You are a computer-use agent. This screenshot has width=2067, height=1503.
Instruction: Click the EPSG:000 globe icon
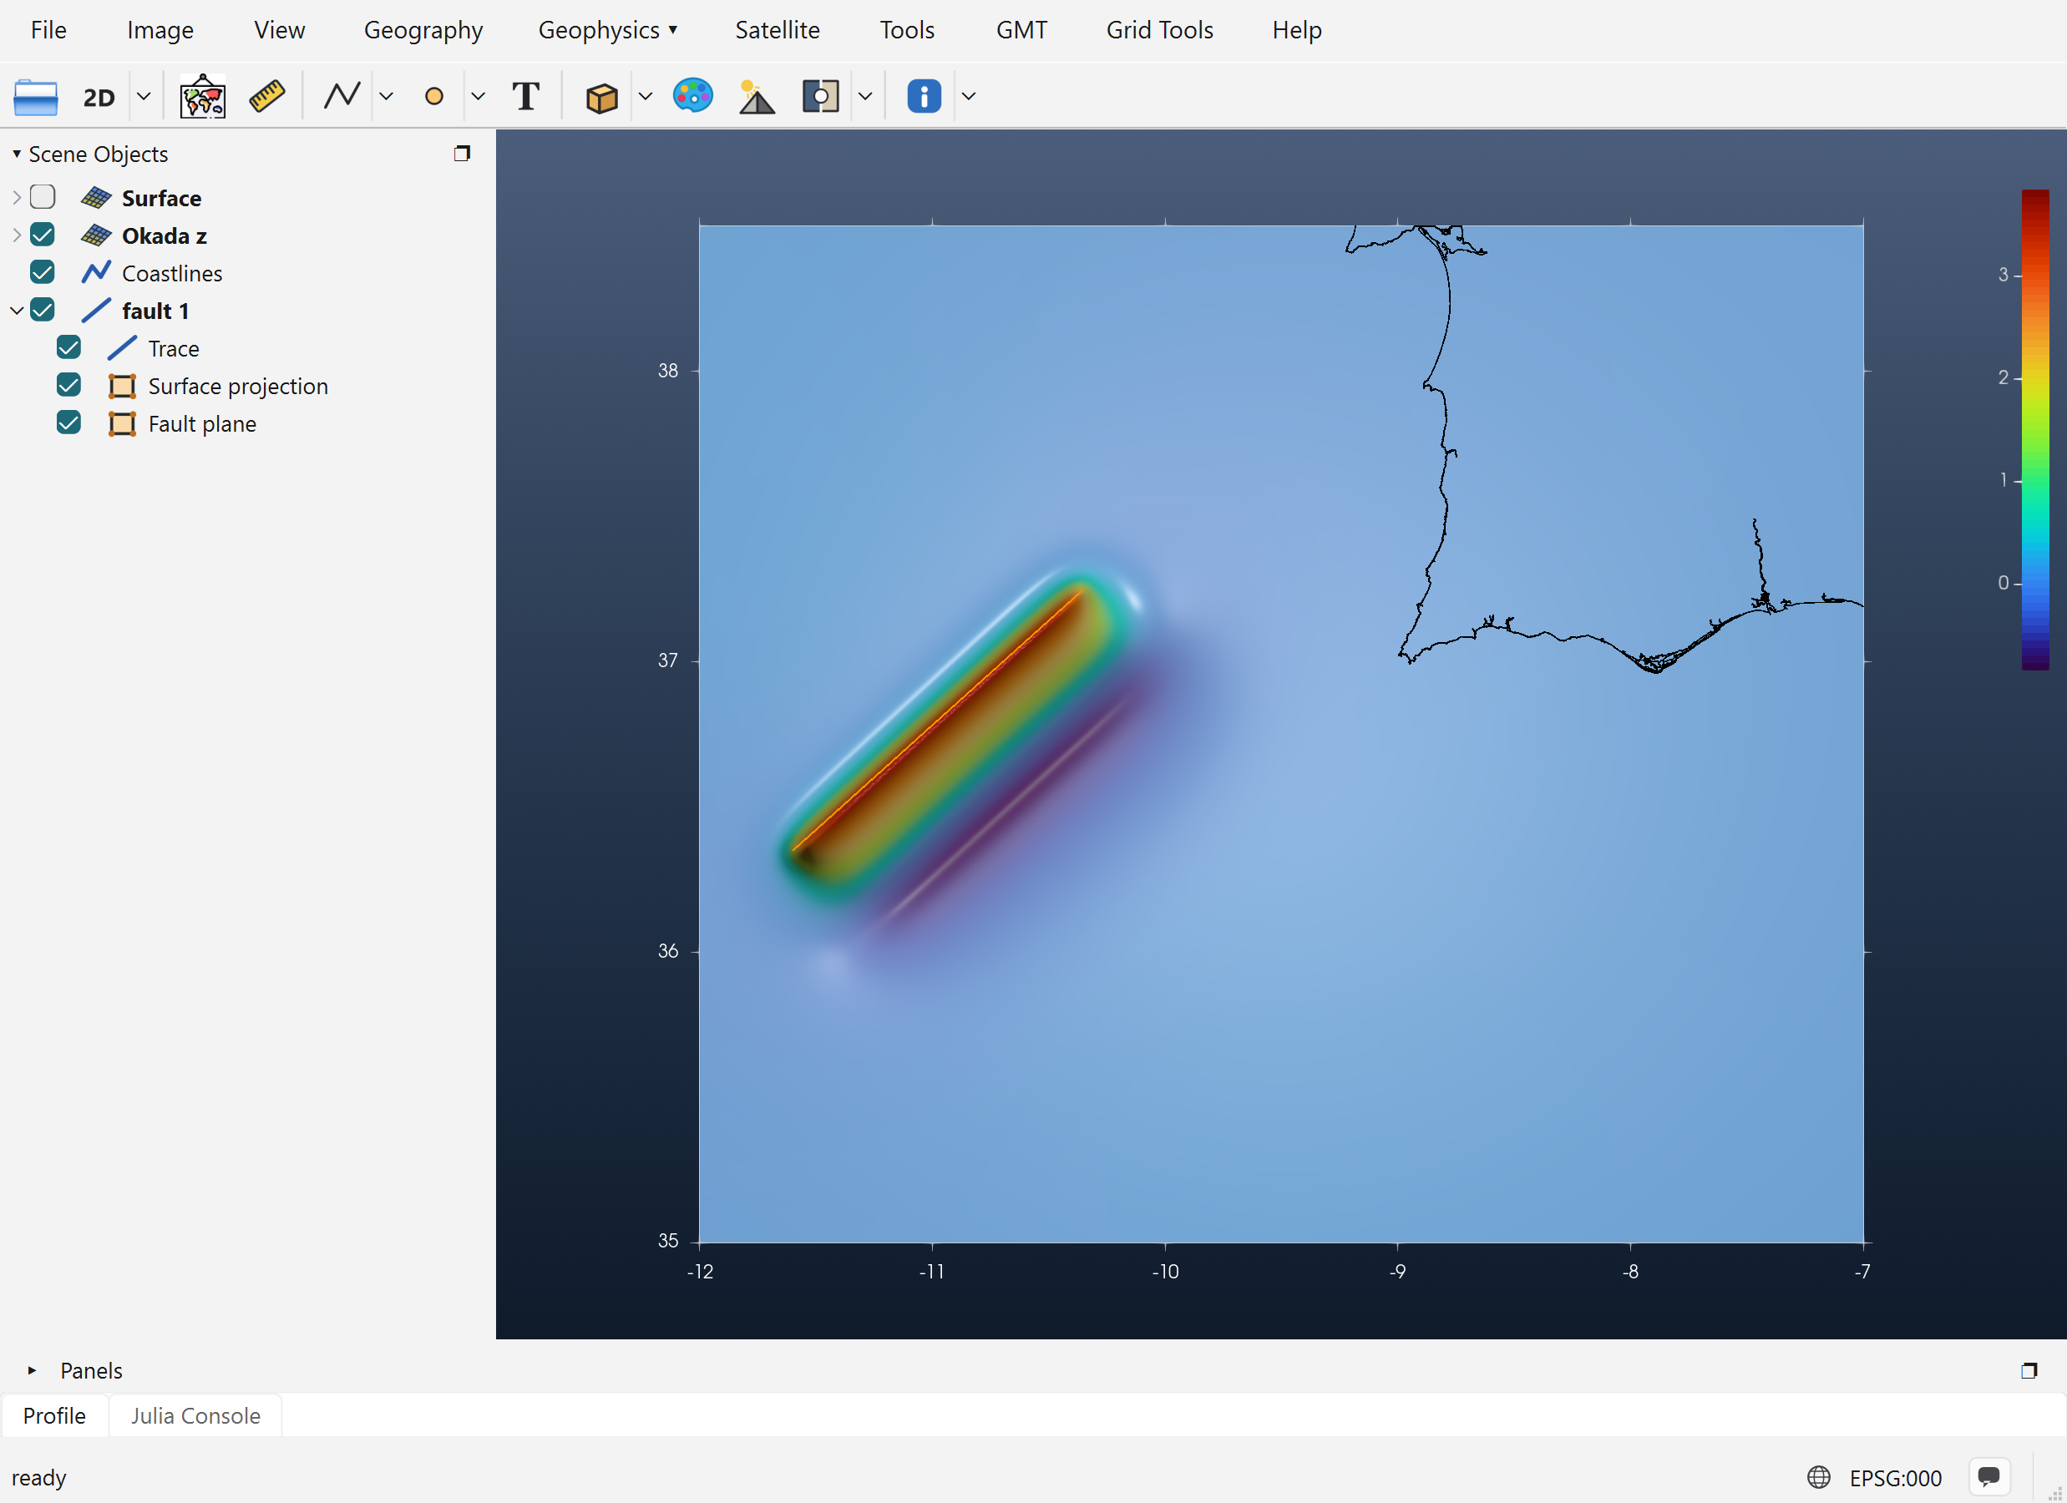coord(1818,1476)
